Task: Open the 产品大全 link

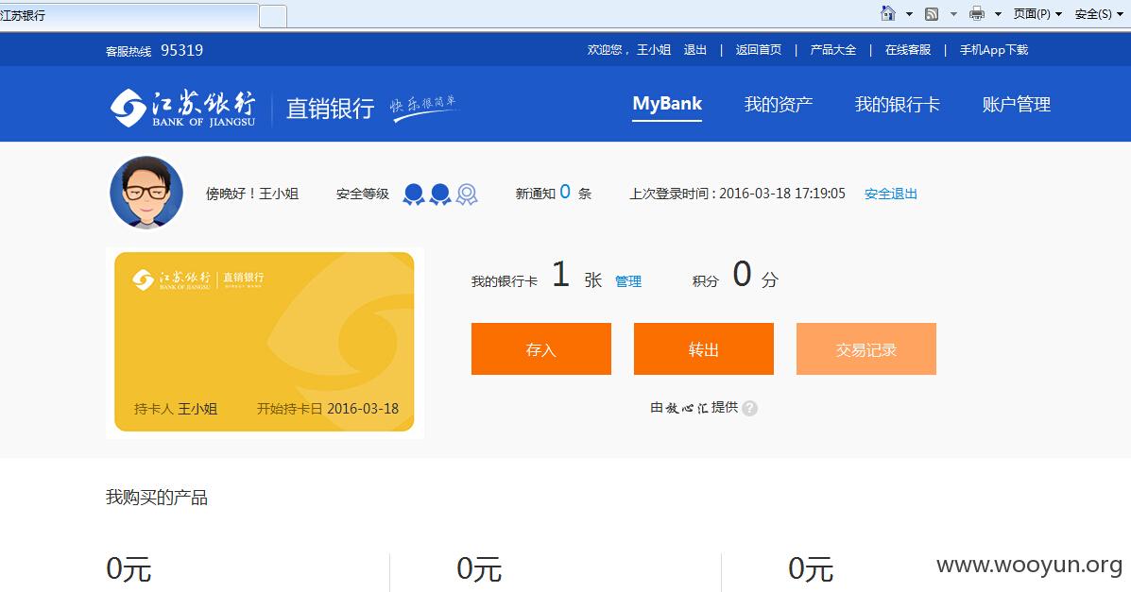Action: (x=833, y=50)
